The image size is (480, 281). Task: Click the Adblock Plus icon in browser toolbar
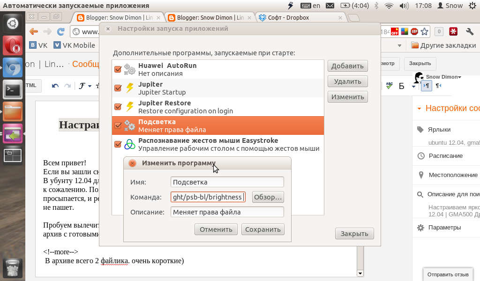click(414, 31)
